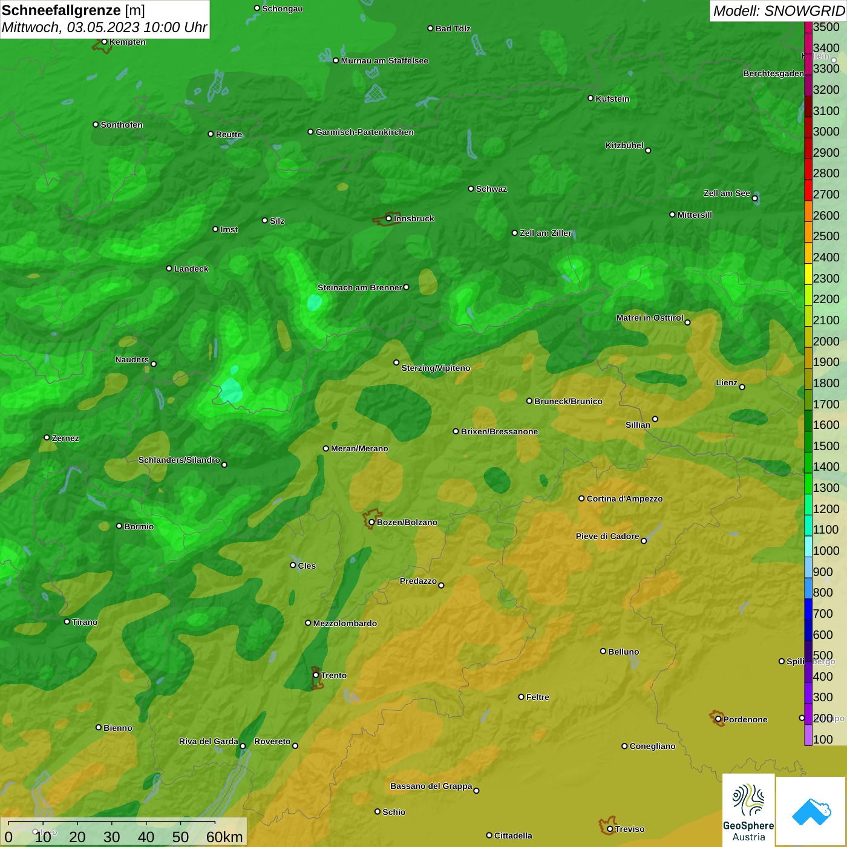Screen dimensions: 847x847
Task: Click the GeoSphere Austria logo
Action: pyautogui.click(x=748, y=809)
